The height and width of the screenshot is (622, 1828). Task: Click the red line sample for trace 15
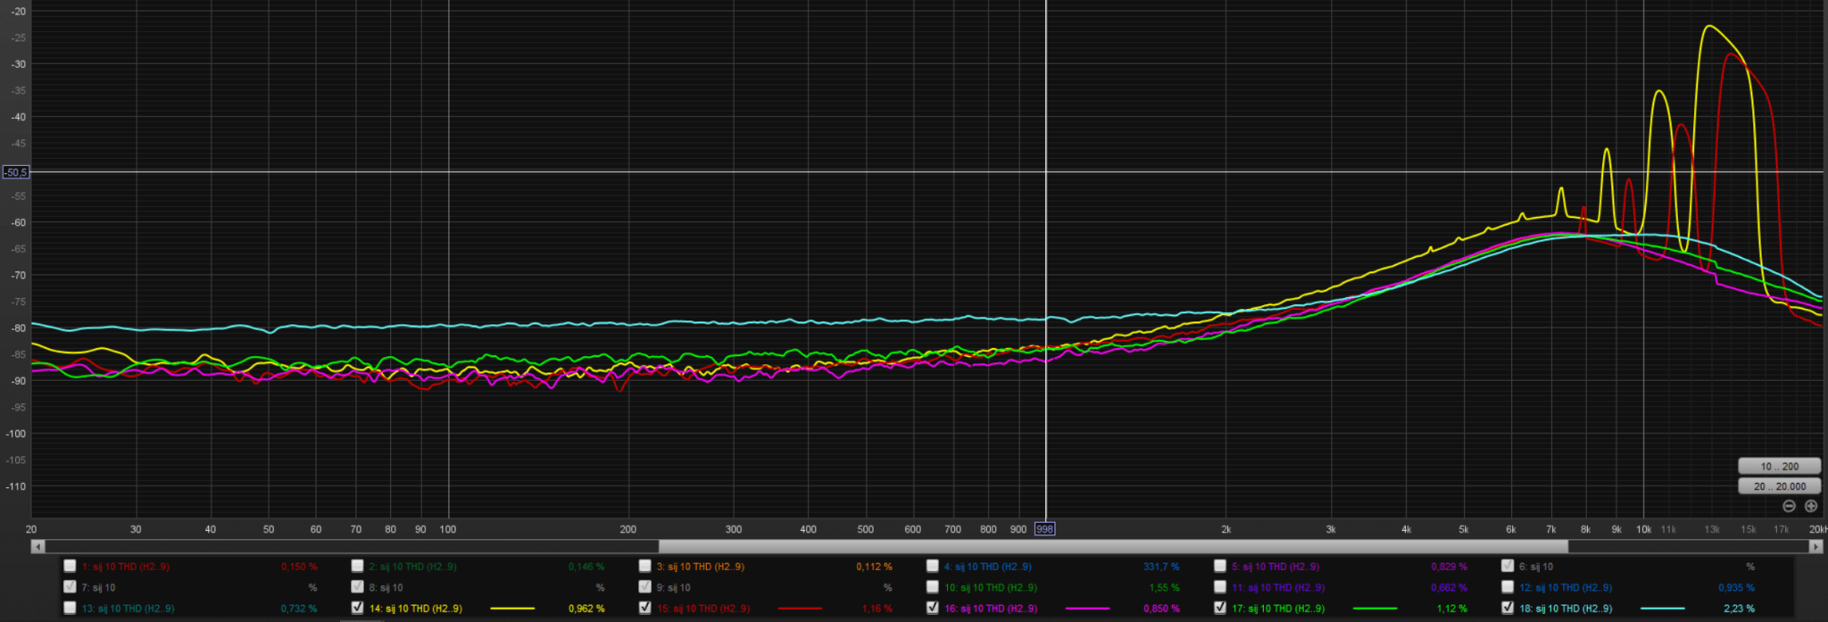pyautogui.click(x=800, y=609)
